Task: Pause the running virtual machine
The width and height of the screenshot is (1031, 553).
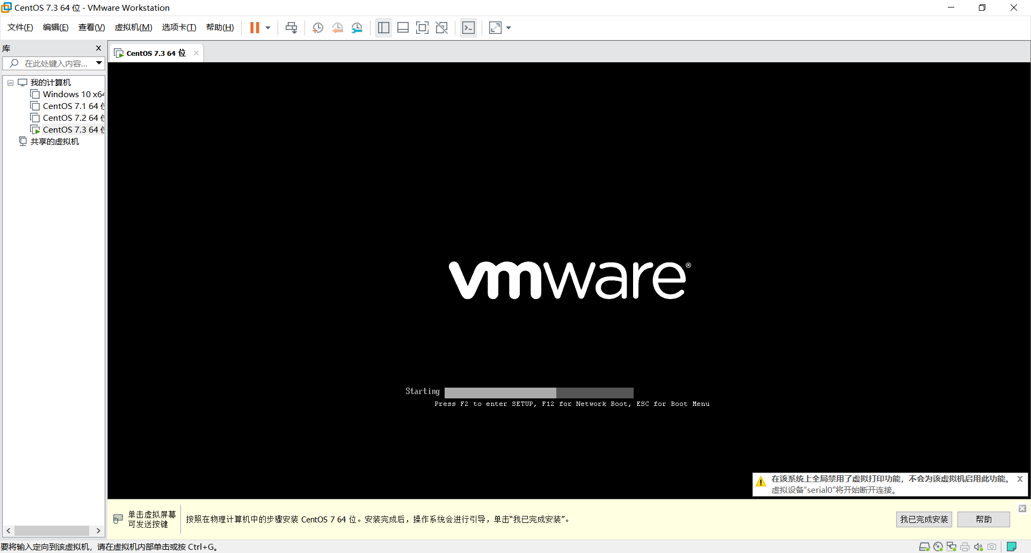Action: point(255,28)
